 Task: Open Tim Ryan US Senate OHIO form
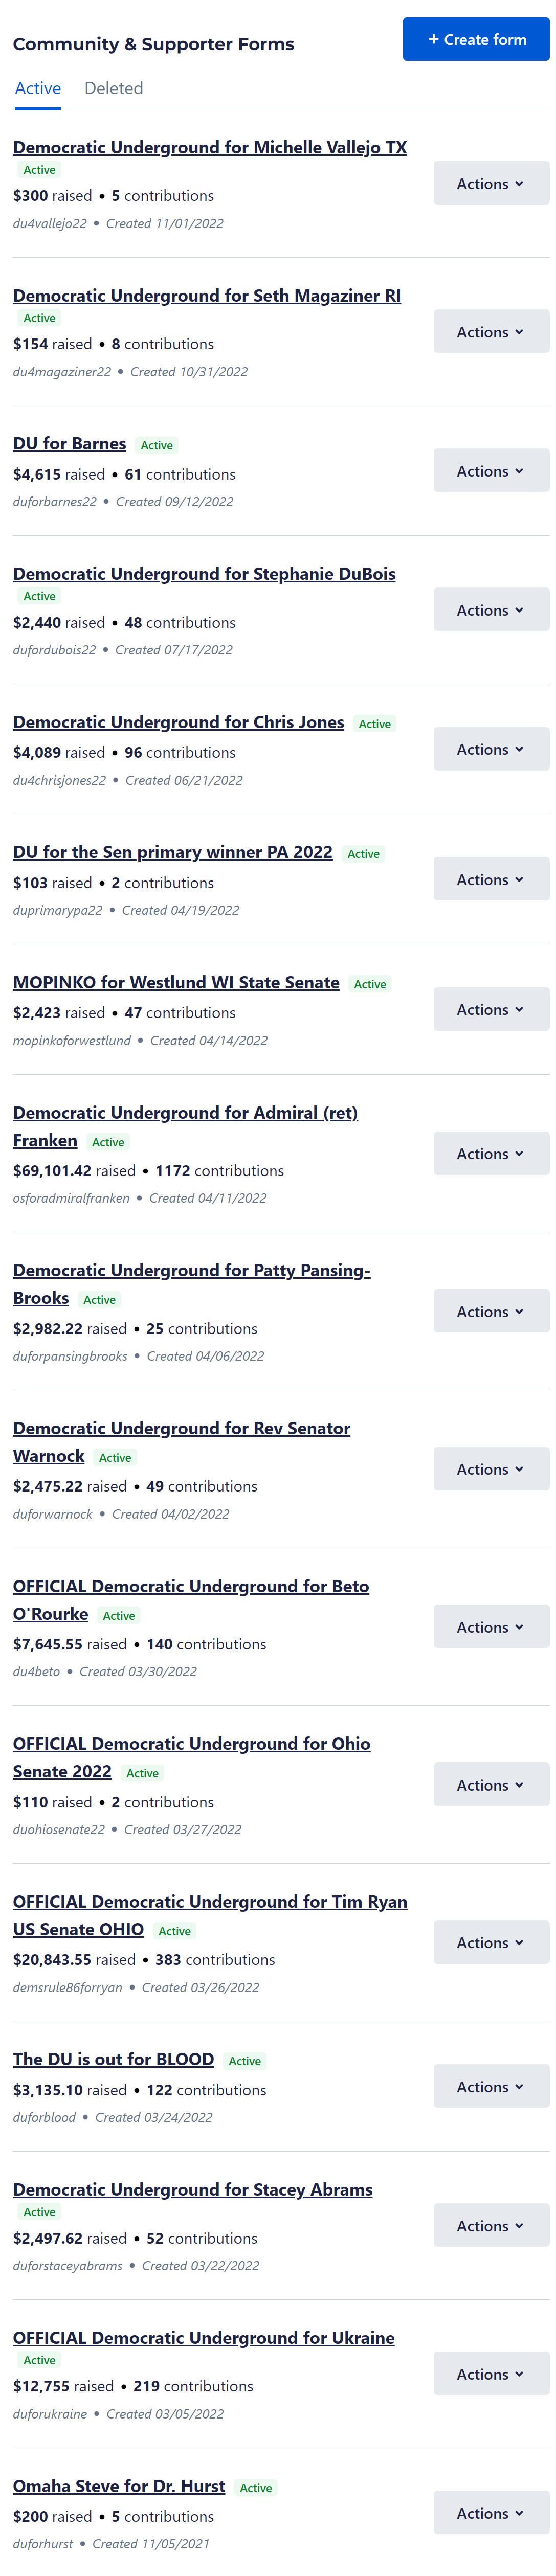(210, 1902)
